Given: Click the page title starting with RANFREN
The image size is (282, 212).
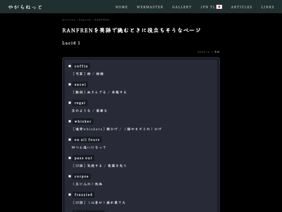Looking at the screenshot, I should 131,30.
